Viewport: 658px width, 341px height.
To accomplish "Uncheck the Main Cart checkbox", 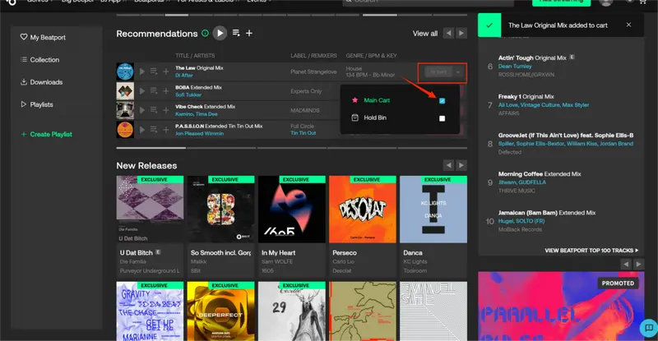I will coord(442,101).
